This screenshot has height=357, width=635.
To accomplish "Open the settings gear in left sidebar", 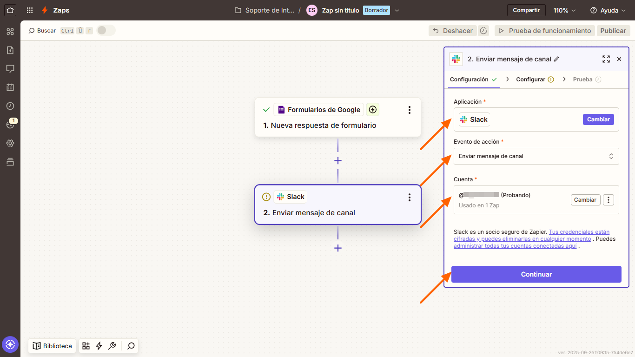I will (10, 143).
